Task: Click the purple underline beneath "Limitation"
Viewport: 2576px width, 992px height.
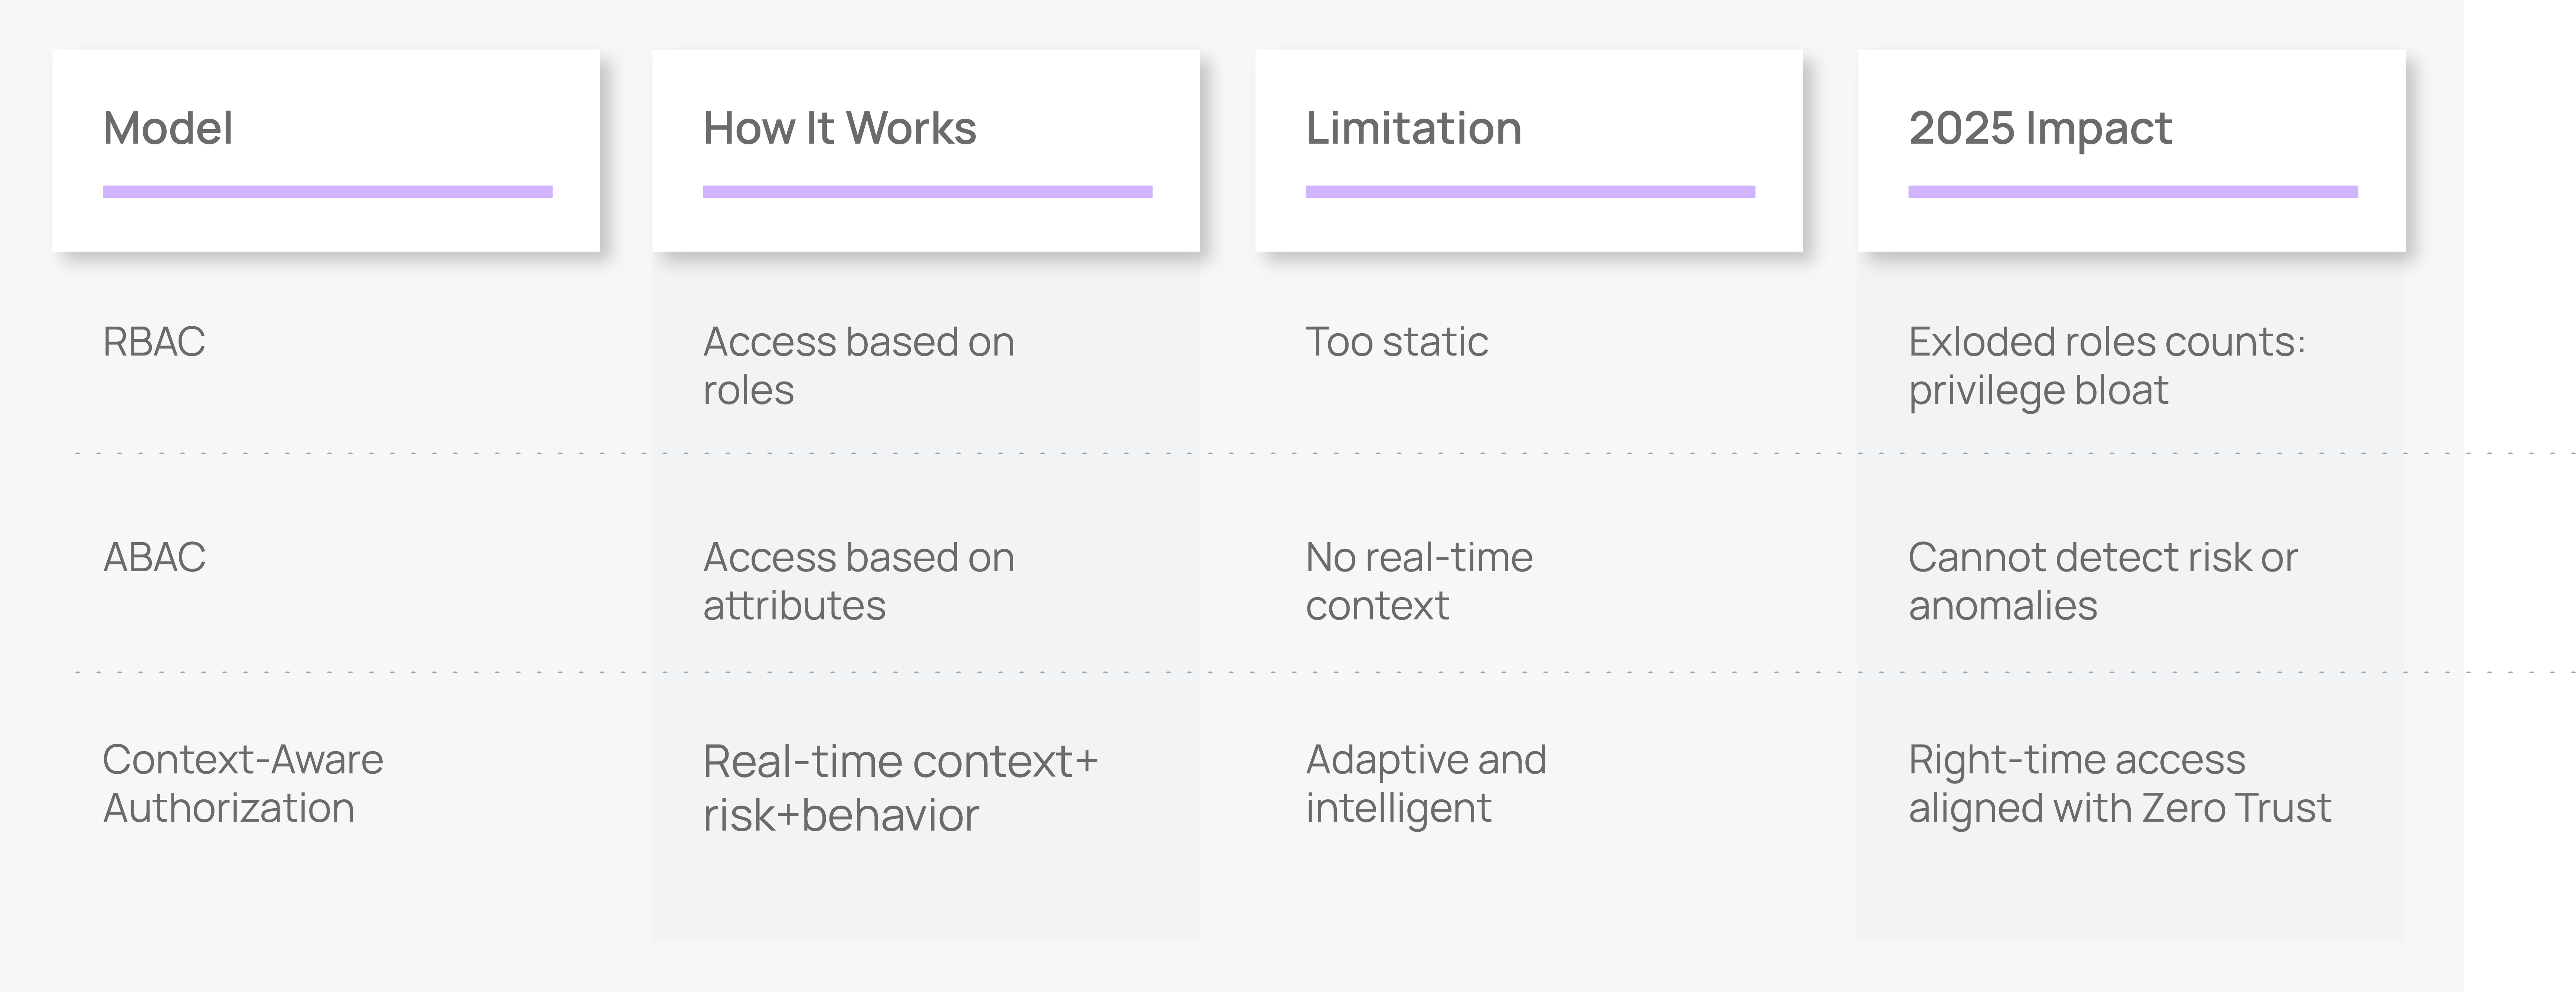Action: [x=1530, y=191]
